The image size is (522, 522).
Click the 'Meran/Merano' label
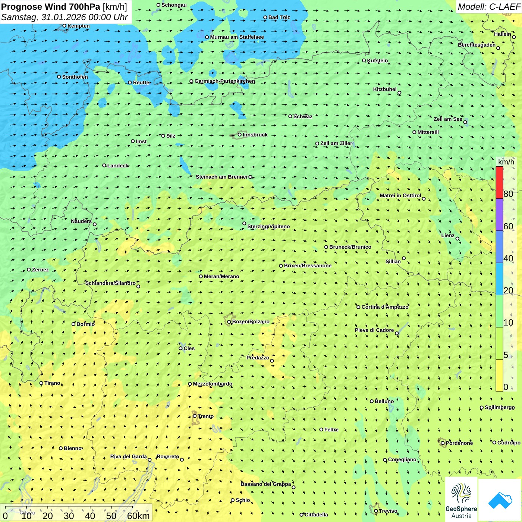[221, 276]
